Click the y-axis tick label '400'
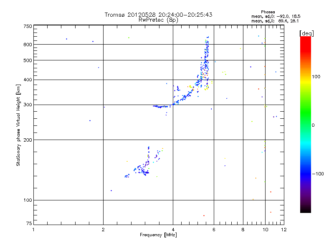334x250 pixels. (28, 80)
